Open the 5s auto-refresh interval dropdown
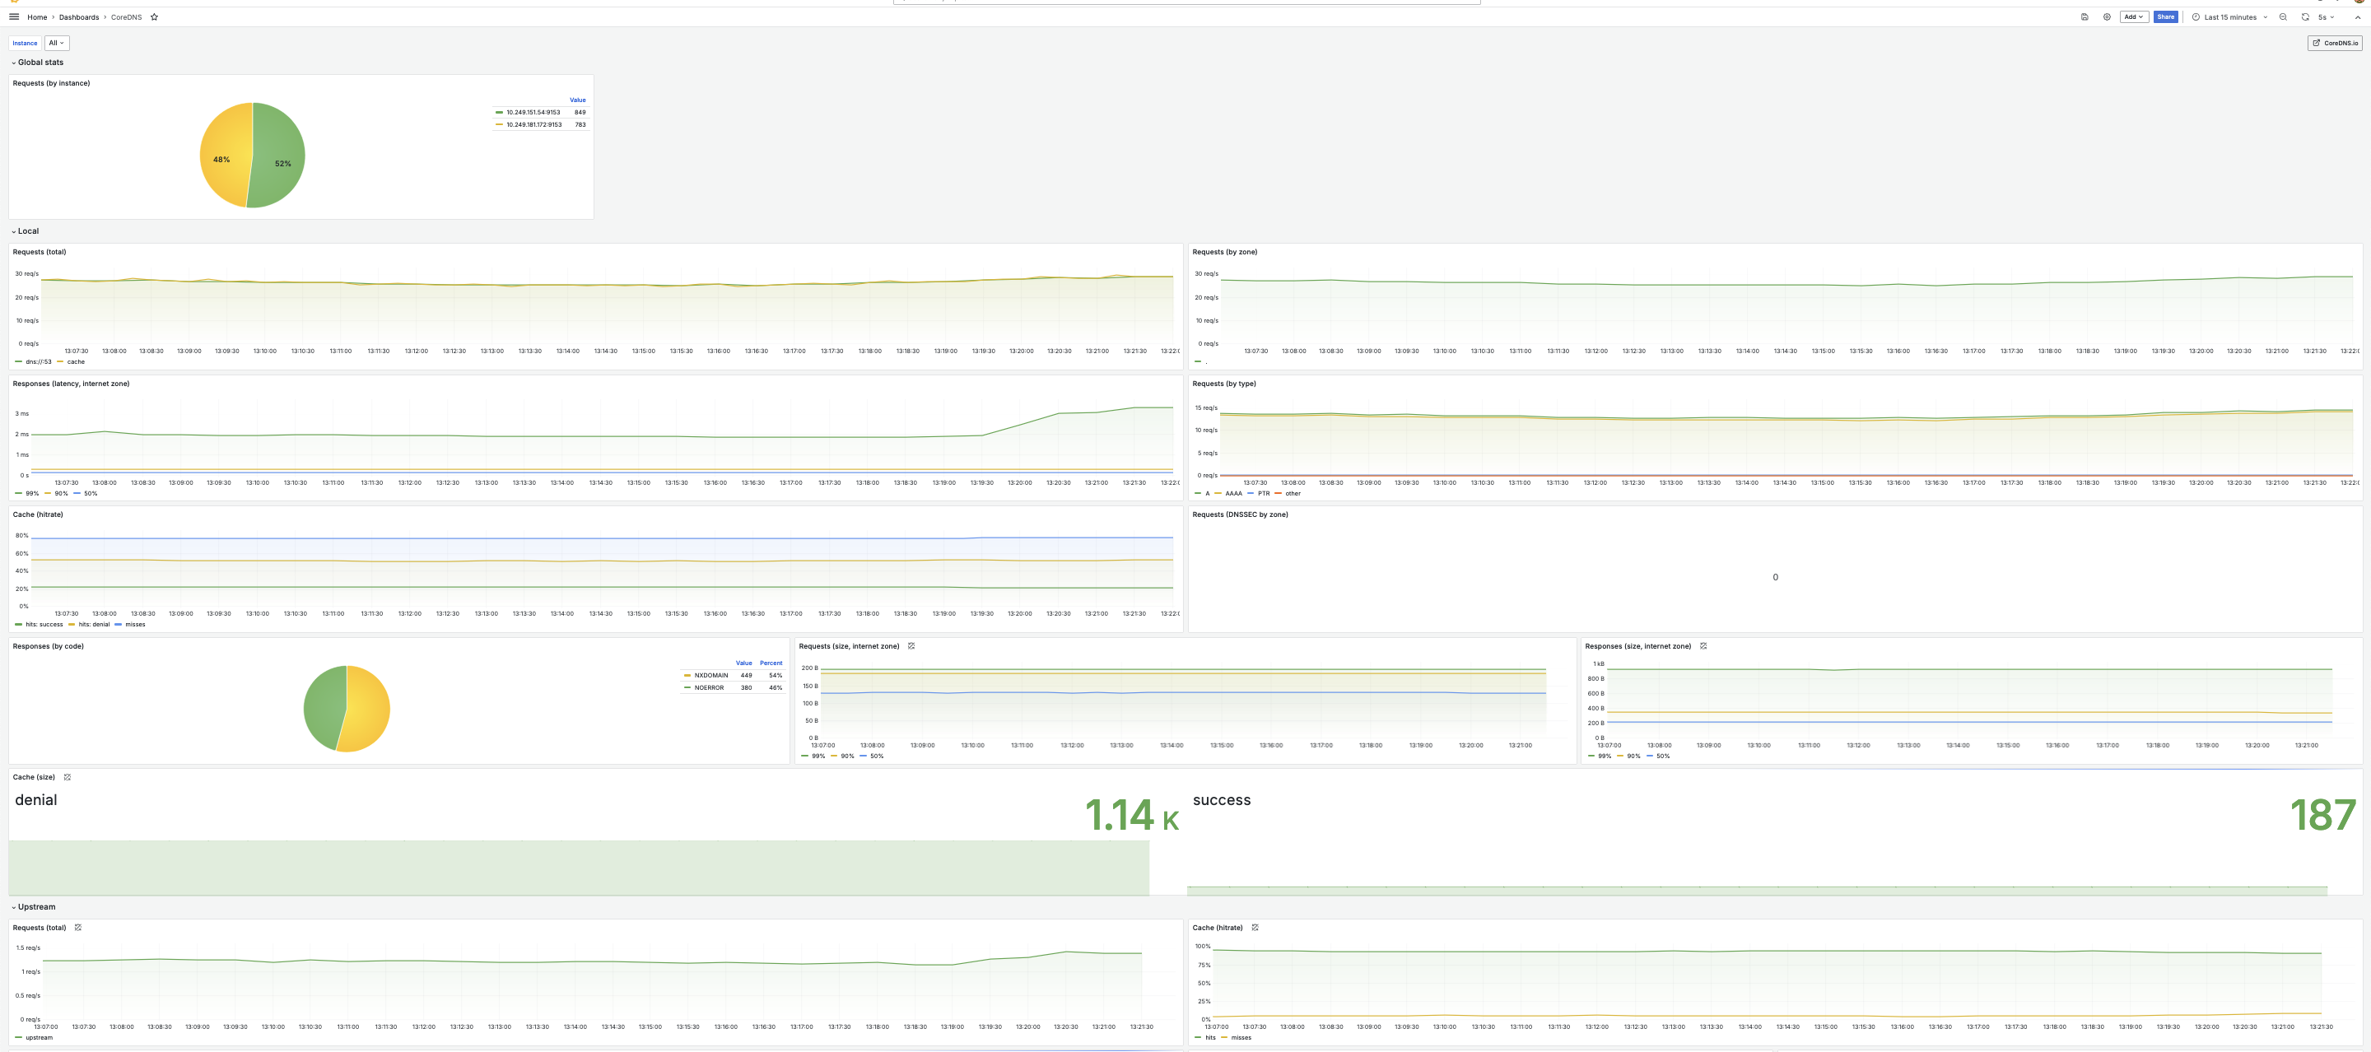Screen dimensions: 2371x1052 pos(2327,16)
